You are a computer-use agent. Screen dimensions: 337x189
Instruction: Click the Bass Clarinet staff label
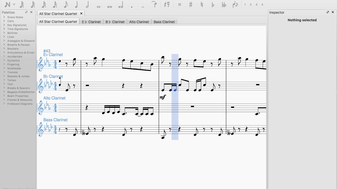pos(55,120)
